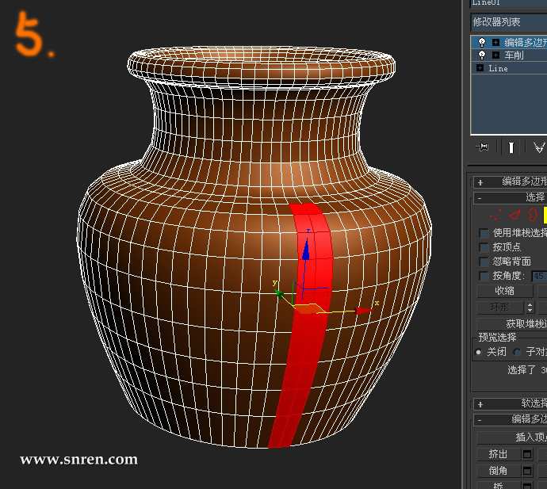This screenshot has width=547, height=489.
Task: Click the 倒角 bevel button
Action: tap(498, 471)
